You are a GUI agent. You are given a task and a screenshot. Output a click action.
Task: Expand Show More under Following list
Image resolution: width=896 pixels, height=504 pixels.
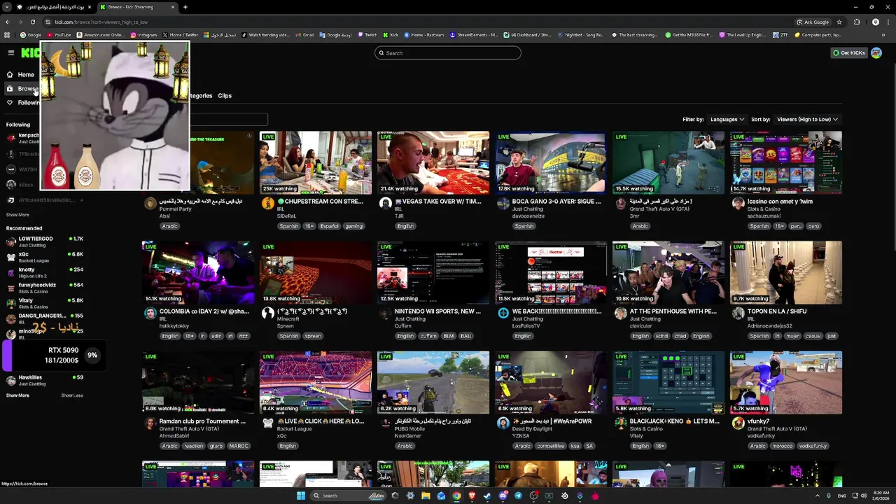tap(17, 215)
